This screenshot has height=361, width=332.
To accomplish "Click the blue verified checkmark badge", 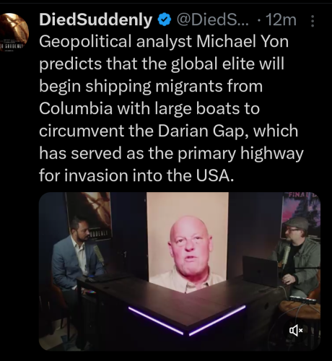I will (x=164, y=20).
